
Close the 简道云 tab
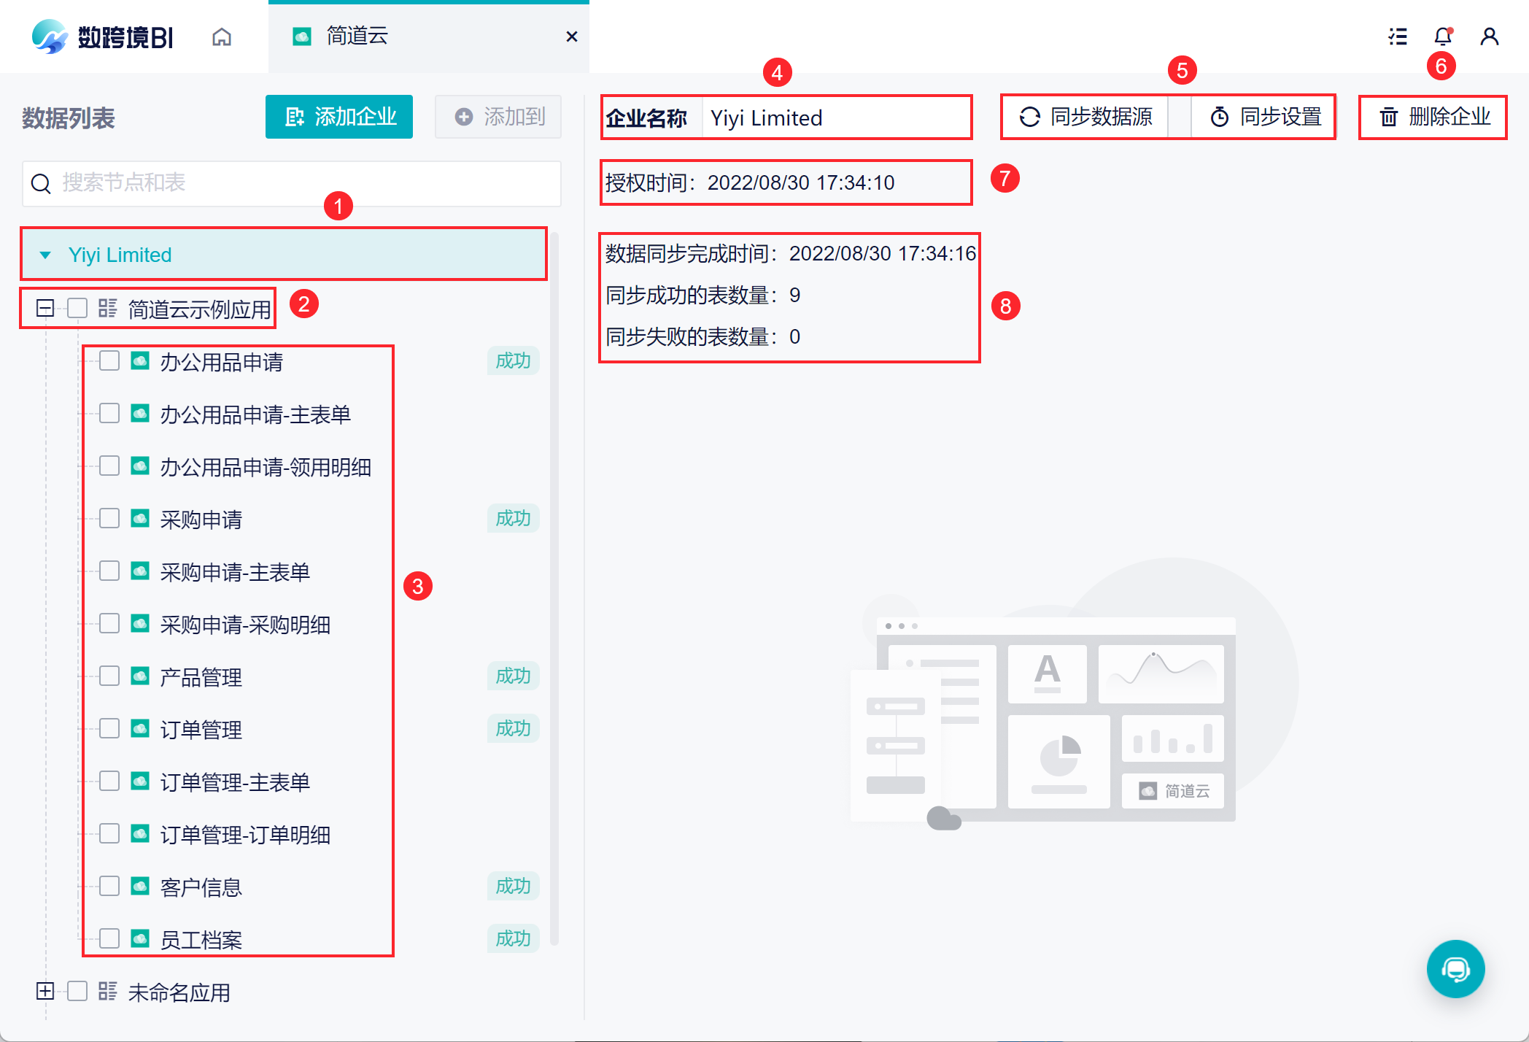click(572, 36)
